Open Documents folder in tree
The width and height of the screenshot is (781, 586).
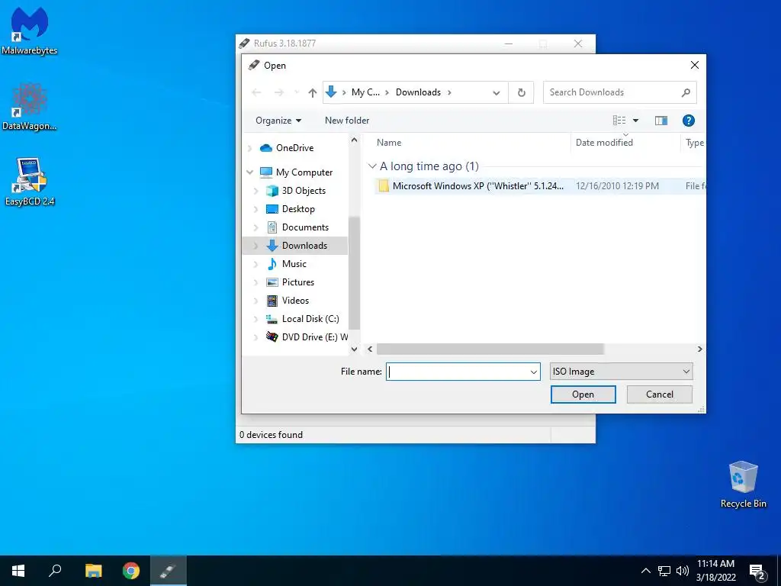[x=305, y=227]
